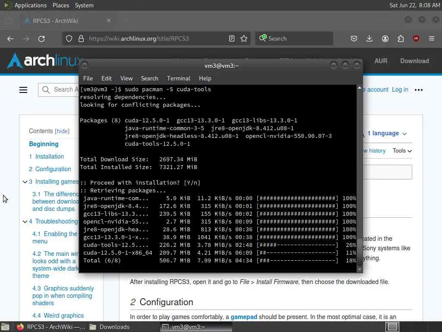Click the uBlock Origin icon
The width and height of the screenshot is (442, 332).
416,38
